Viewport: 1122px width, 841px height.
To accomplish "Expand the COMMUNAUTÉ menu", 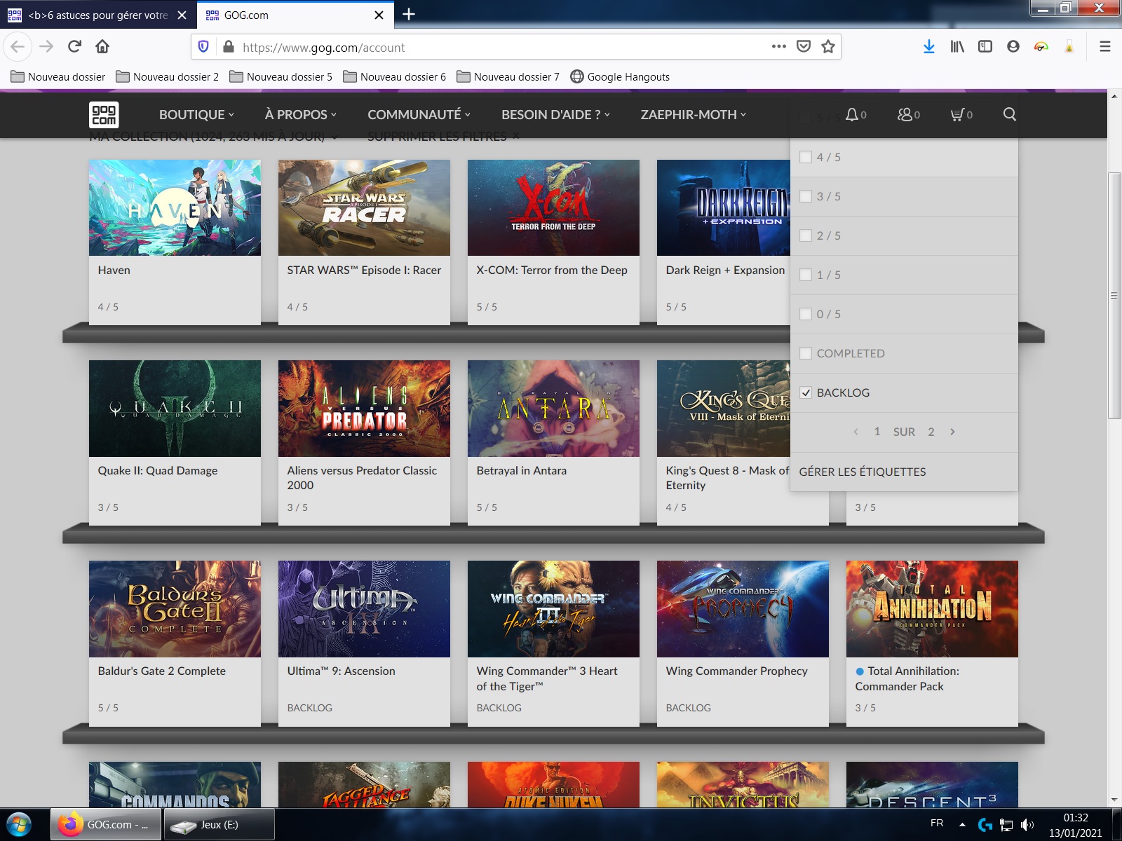I will 419,114.
